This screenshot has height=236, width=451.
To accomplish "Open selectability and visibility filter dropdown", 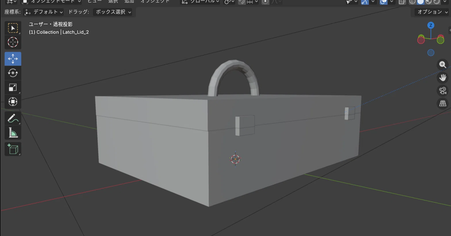I will (352, 2).
